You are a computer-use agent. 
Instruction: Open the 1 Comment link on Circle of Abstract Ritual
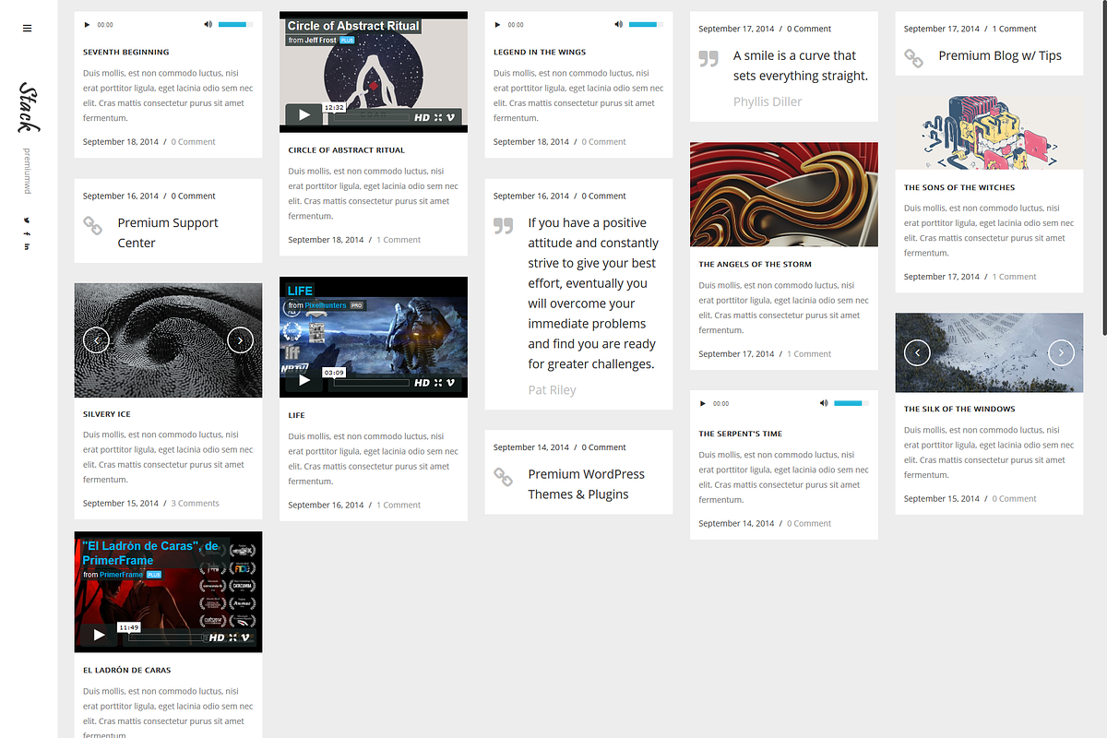coord(399,240)
